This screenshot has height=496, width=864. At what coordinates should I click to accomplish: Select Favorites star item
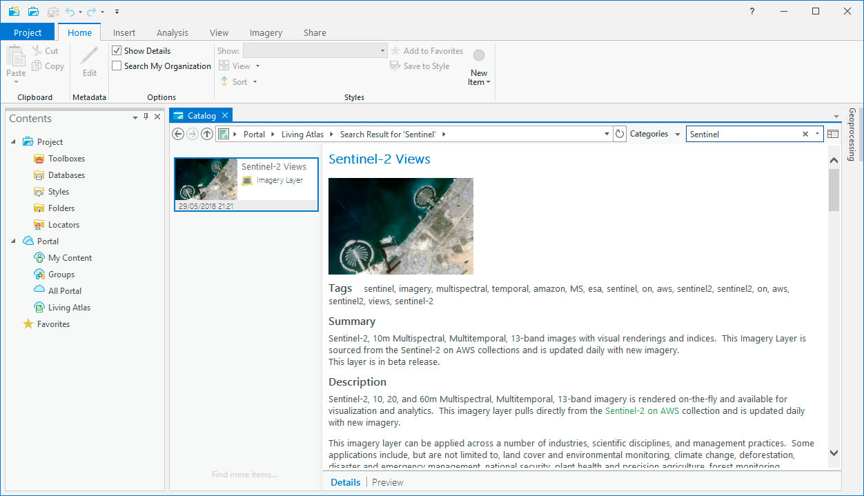click(x=53, y=324)
